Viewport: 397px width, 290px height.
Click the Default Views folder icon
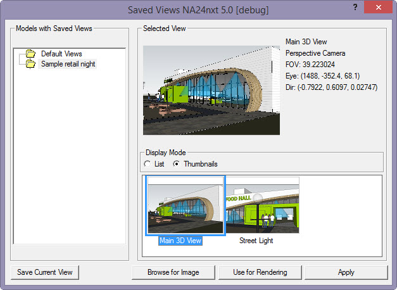tap(30, 54)
